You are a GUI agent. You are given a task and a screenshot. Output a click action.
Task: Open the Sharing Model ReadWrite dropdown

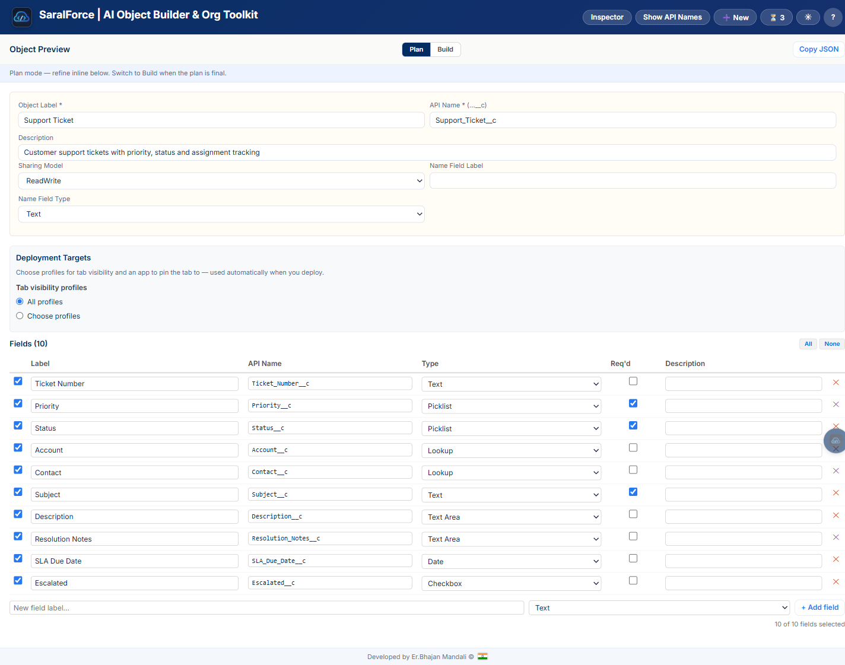pos(221,181)
